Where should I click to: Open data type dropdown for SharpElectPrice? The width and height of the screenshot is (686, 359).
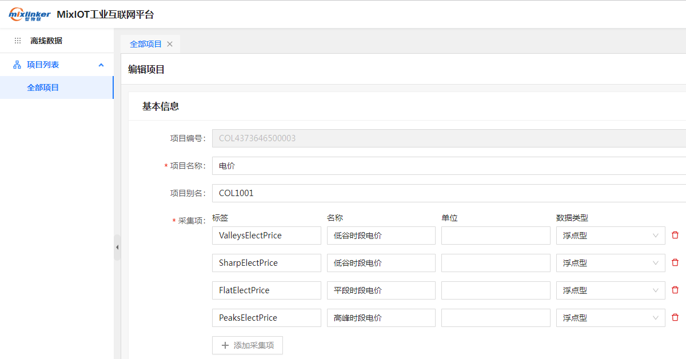610,263
